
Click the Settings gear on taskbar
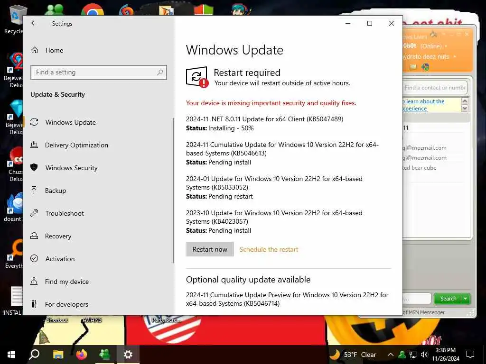[x=128, y=355]
